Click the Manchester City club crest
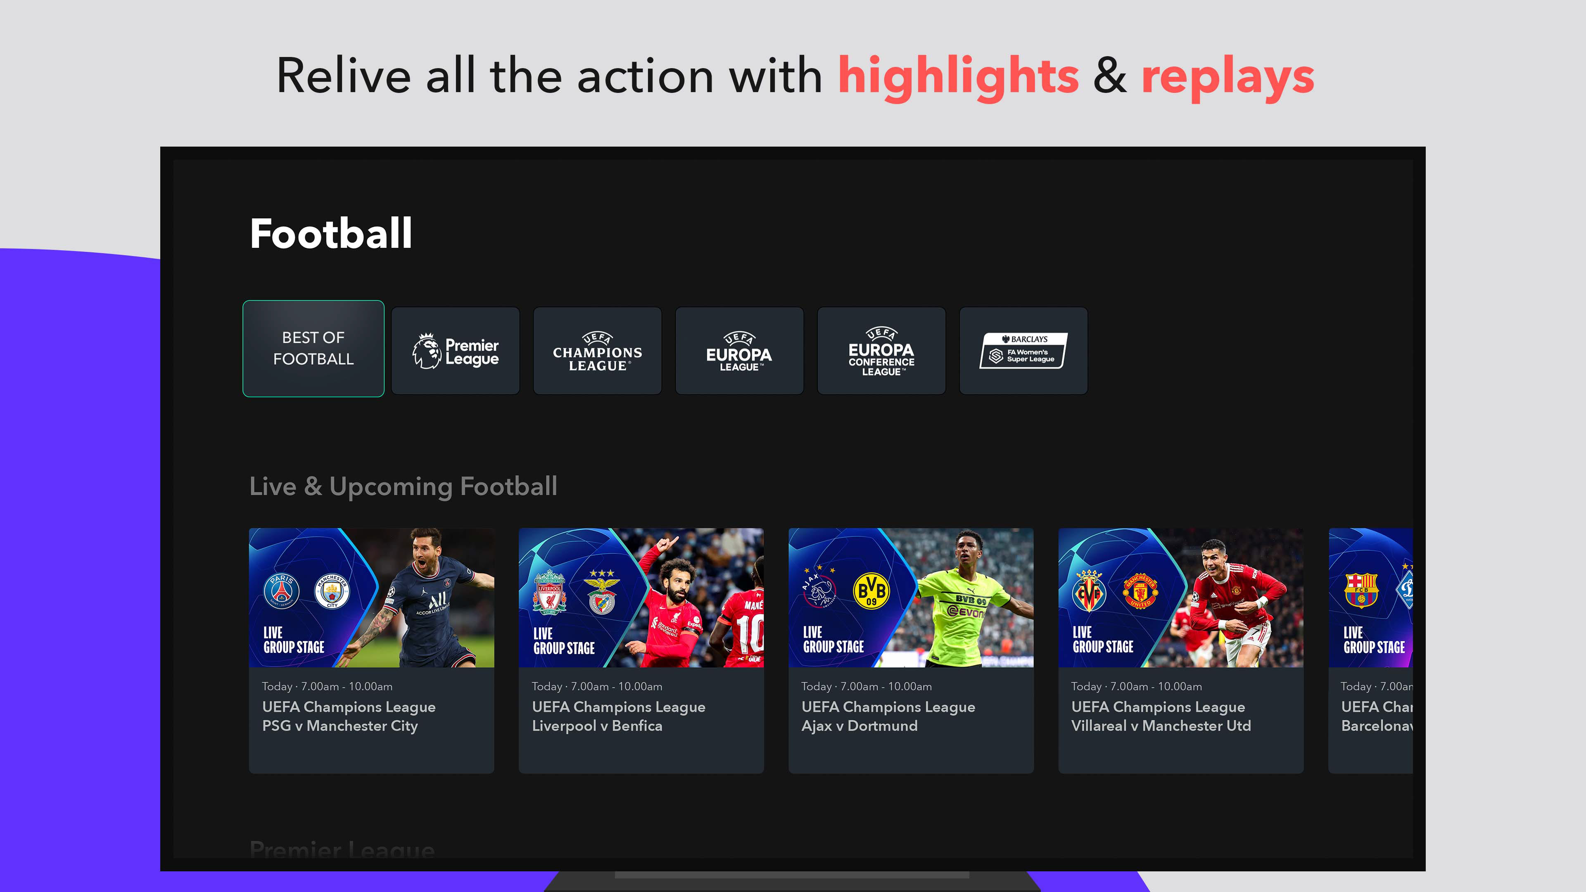 click(x=332, y=591)
